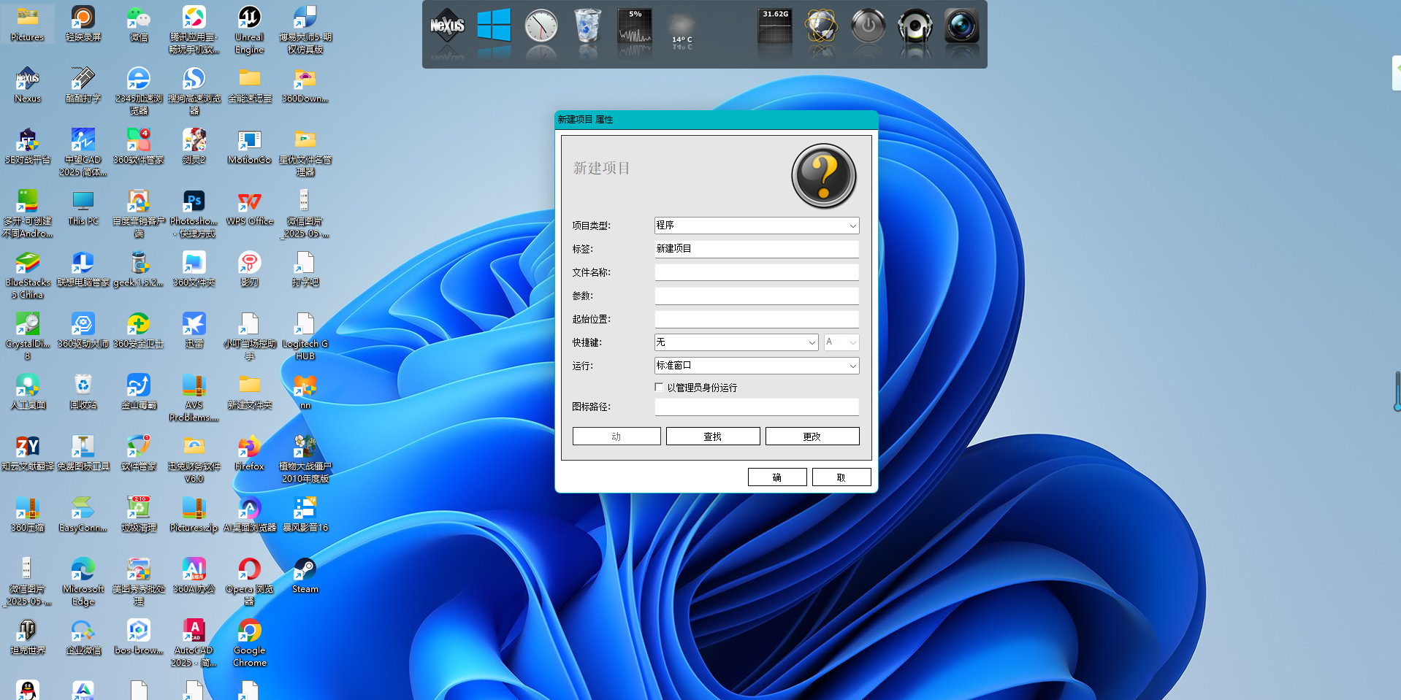1401x700 pixels.
Task: Enable 以管理员身份运行 checkbox
Action: [660, 388]
